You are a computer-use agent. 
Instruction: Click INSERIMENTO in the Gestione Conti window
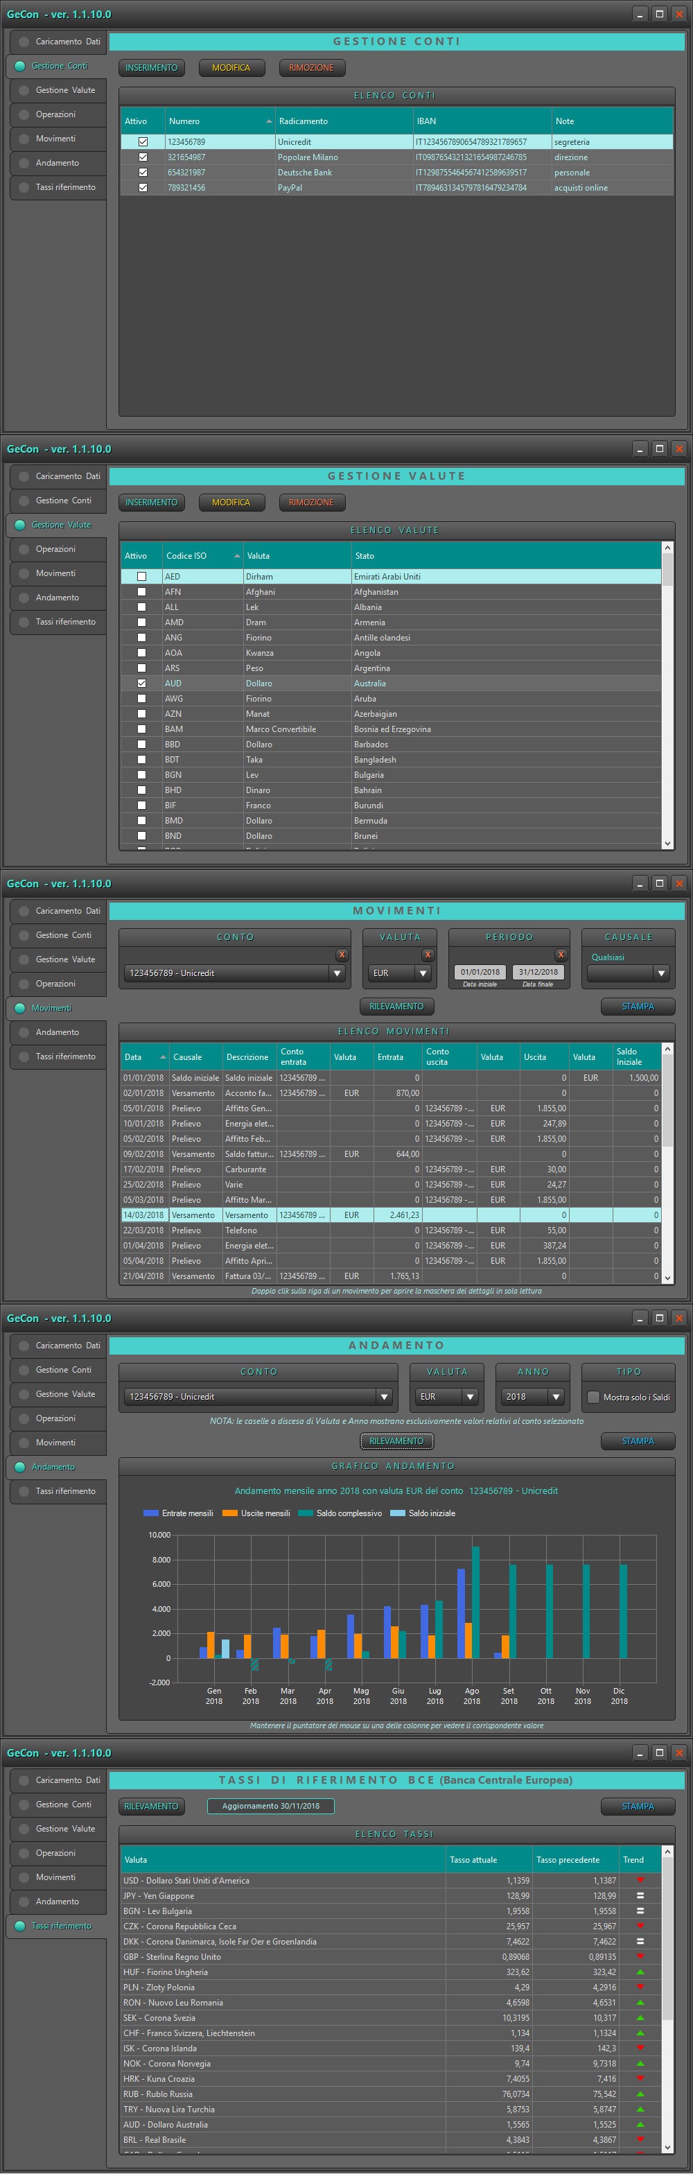coord(152,67)
